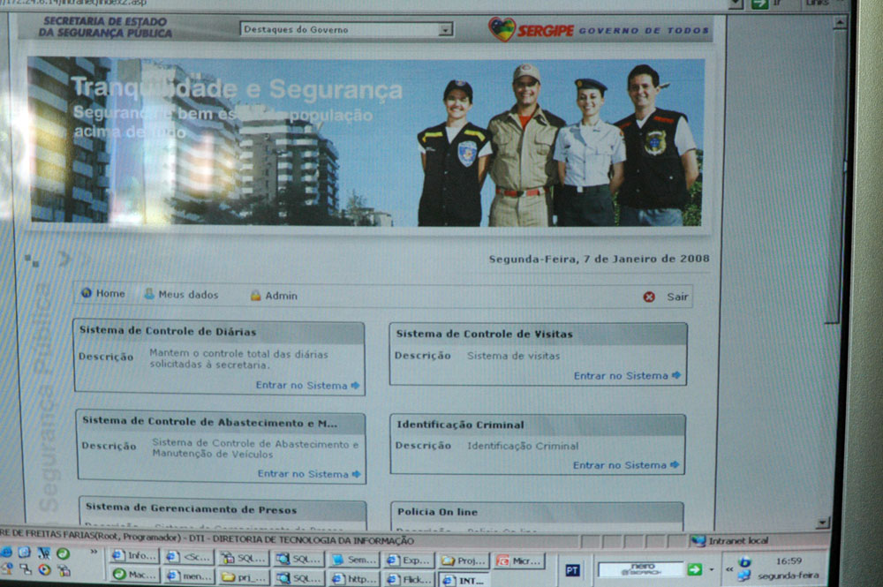The width and height of the screenshot is (883, 587).
Task: Click the page scrollbar down arrow
Action: tap(823, 523)
